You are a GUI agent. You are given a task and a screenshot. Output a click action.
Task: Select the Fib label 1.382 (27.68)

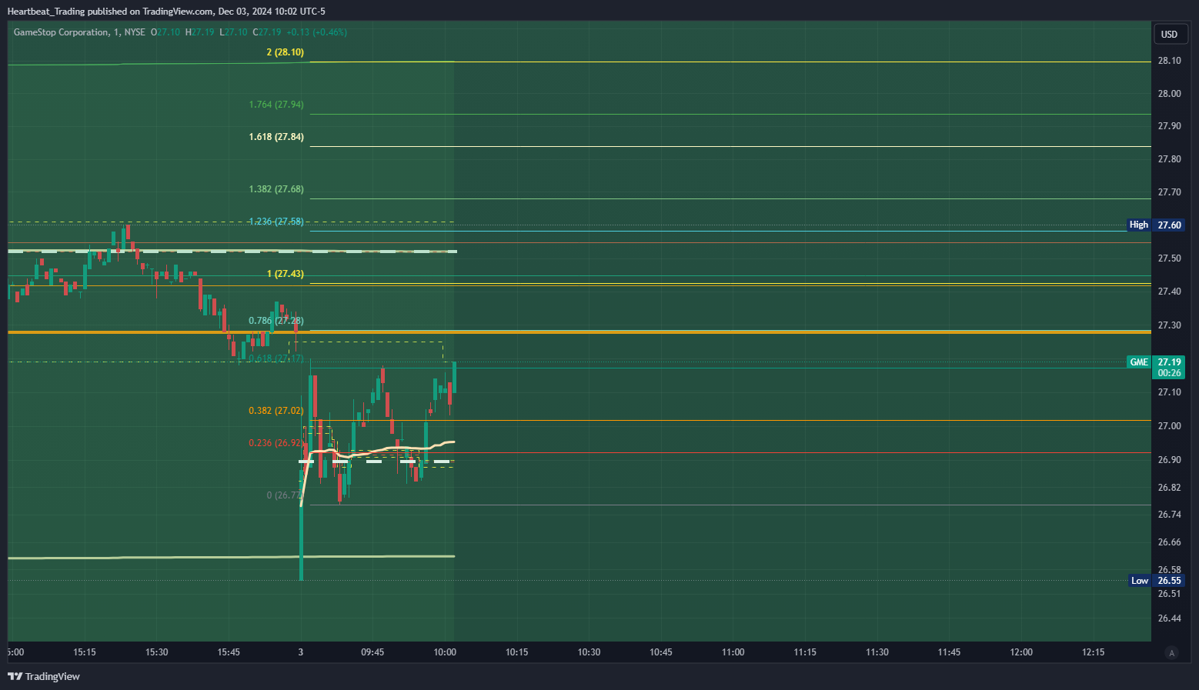(276, 189)
